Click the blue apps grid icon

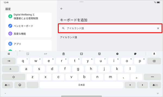point(10,44)
